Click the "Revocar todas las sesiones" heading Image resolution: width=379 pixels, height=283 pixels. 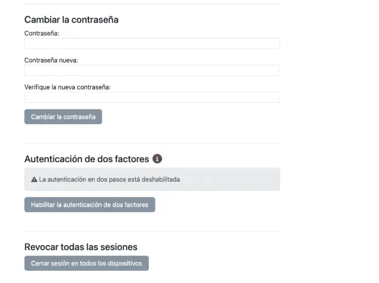[81, 247]
